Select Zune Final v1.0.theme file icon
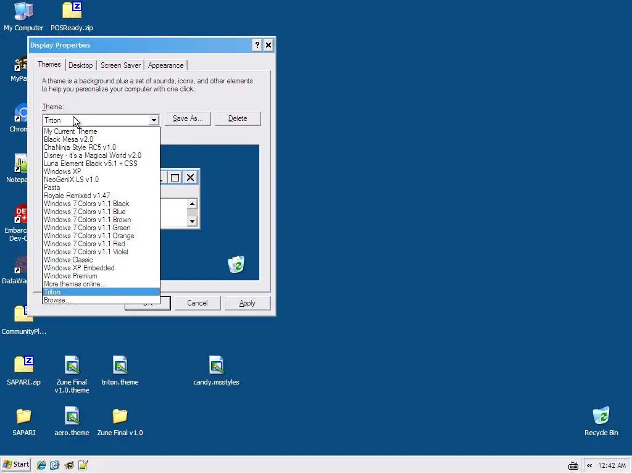 72,374
